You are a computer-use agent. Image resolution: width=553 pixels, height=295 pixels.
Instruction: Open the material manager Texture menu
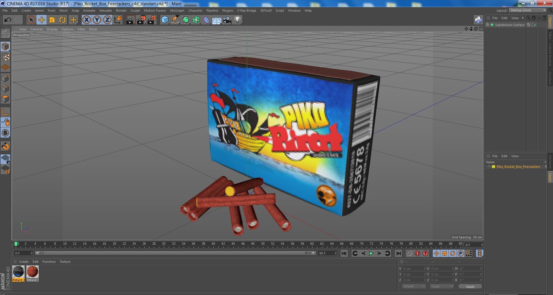(x=65, y=262)
